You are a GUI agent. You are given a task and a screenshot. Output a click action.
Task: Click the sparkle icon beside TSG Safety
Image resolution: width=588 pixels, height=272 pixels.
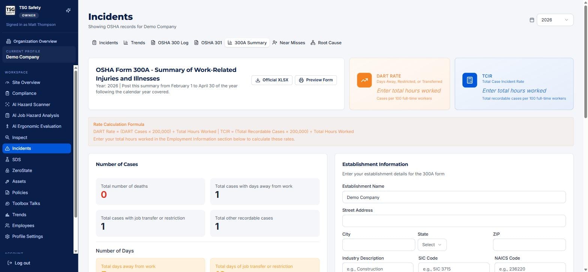click(x=68, y=10)
